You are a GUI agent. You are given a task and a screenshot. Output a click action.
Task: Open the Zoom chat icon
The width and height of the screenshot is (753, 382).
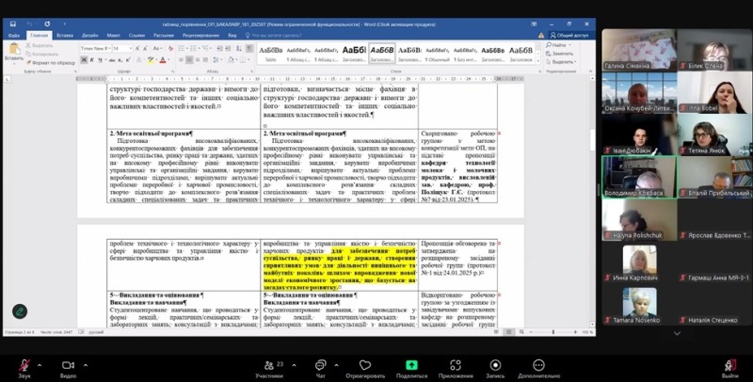pyautogui.click(x=321, y=364)
